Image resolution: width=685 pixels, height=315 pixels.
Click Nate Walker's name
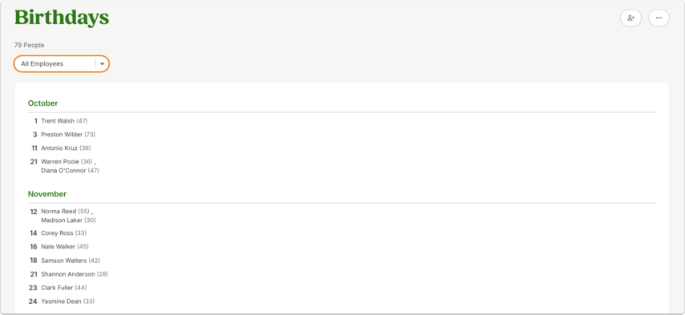58,247
